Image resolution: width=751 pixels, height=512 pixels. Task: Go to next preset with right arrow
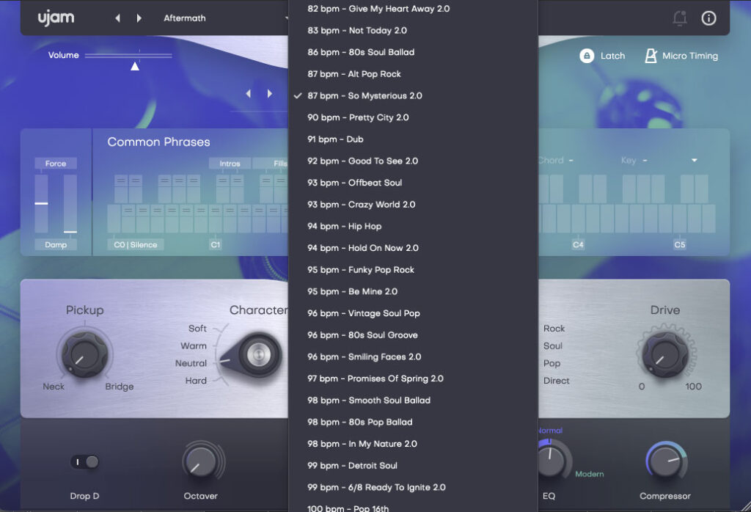pos(139,18)
